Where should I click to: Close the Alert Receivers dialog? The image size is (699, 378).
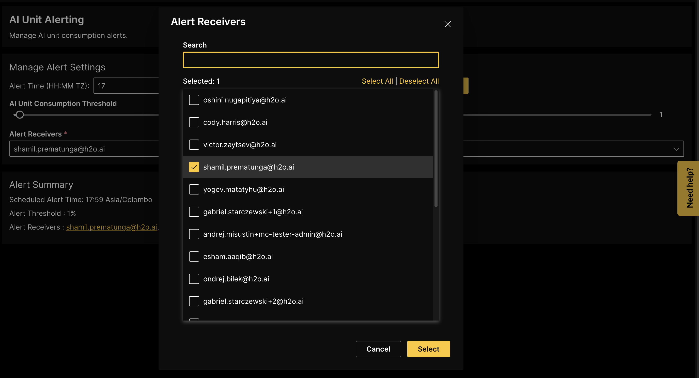tap(447, 24)
